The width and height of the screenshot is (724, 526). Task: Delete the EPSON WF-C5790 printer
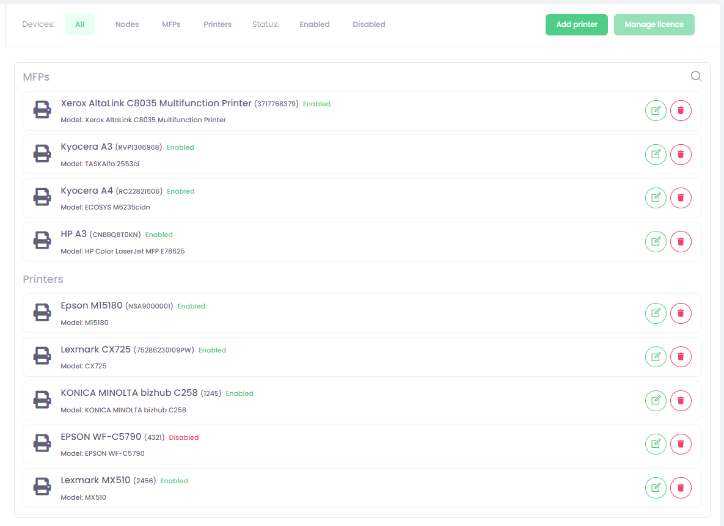681,444
